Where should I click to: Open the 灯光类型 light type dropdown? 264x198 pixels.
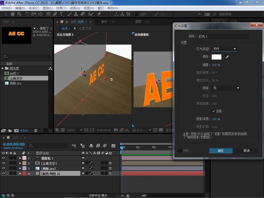224,49
